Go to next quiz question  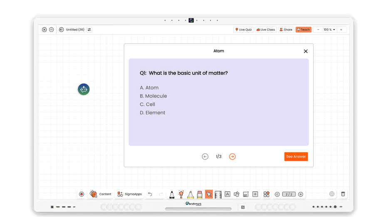click(232, 156)
